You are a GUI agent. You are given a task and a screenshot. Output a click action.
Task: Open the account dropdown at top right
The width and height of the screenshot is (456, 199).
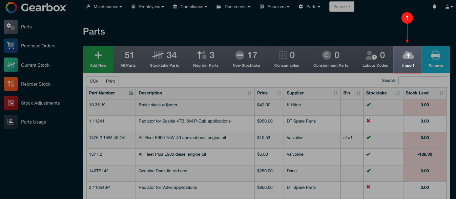point(449,6)
